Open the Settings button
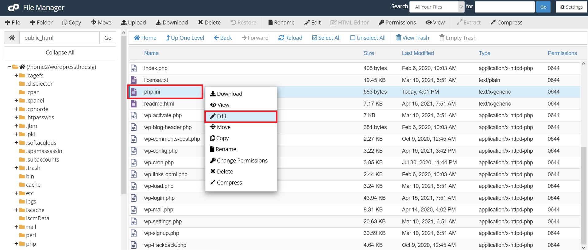588x250 pixels. (x=571, y=7)
